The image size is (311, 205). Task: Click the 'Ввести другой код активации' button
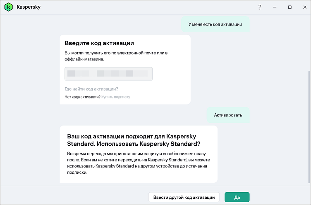click(x=184, y=197)
